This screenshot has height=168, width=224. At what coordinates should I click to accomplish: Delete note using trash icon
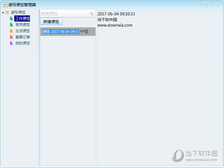click(86, 31)
